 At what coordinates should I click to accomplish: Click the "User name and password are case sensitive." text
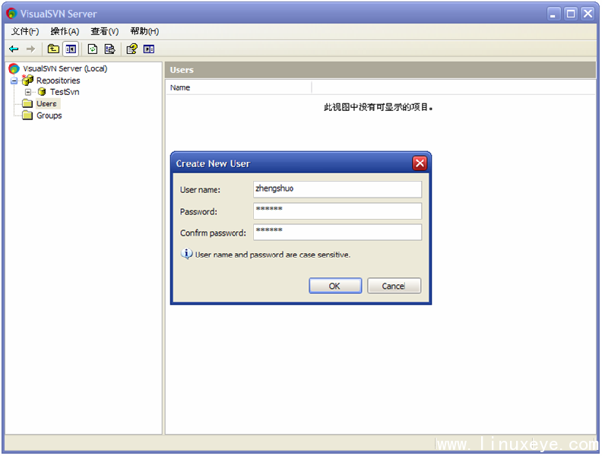click(x=273, y=255)
